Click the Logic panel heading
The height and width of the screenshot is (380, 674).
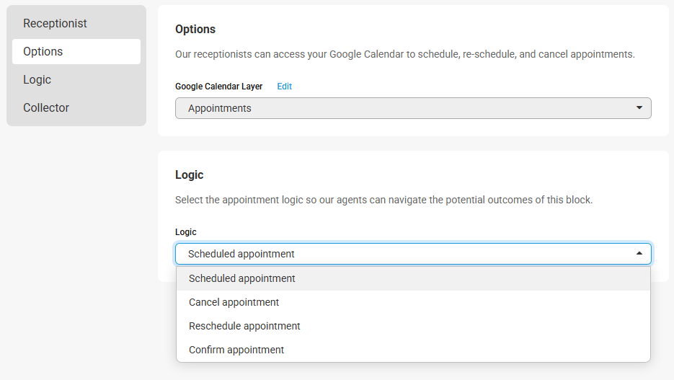190,175
